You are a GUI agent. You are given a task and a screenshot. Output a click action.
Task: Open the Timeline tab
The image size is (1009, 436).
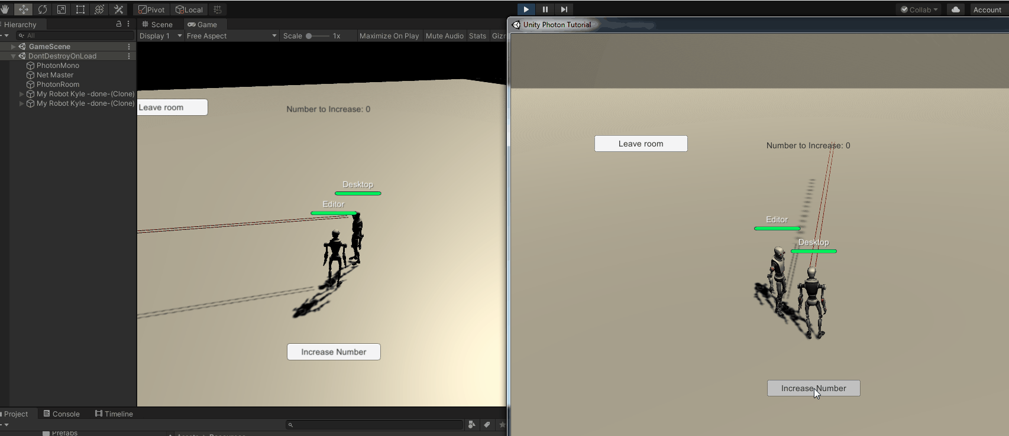tap(114, 414)
